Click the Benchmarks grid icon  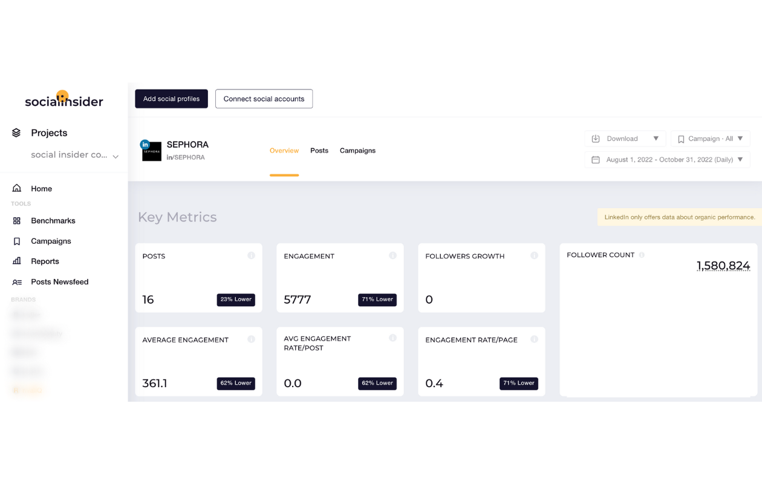point(17,221)
